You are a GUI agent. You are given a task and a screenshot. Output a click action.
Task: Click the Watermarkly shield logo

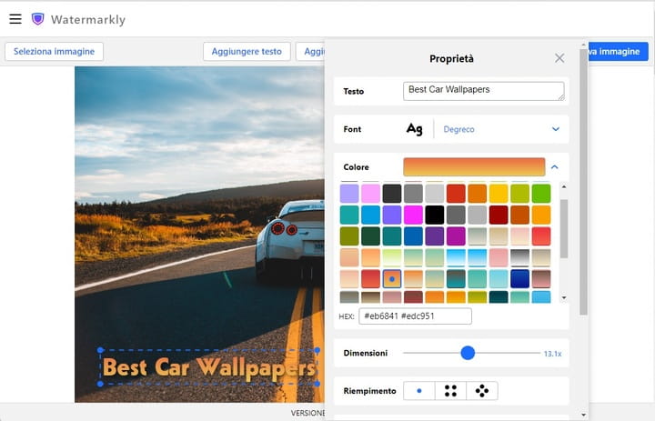click(38, 19)
